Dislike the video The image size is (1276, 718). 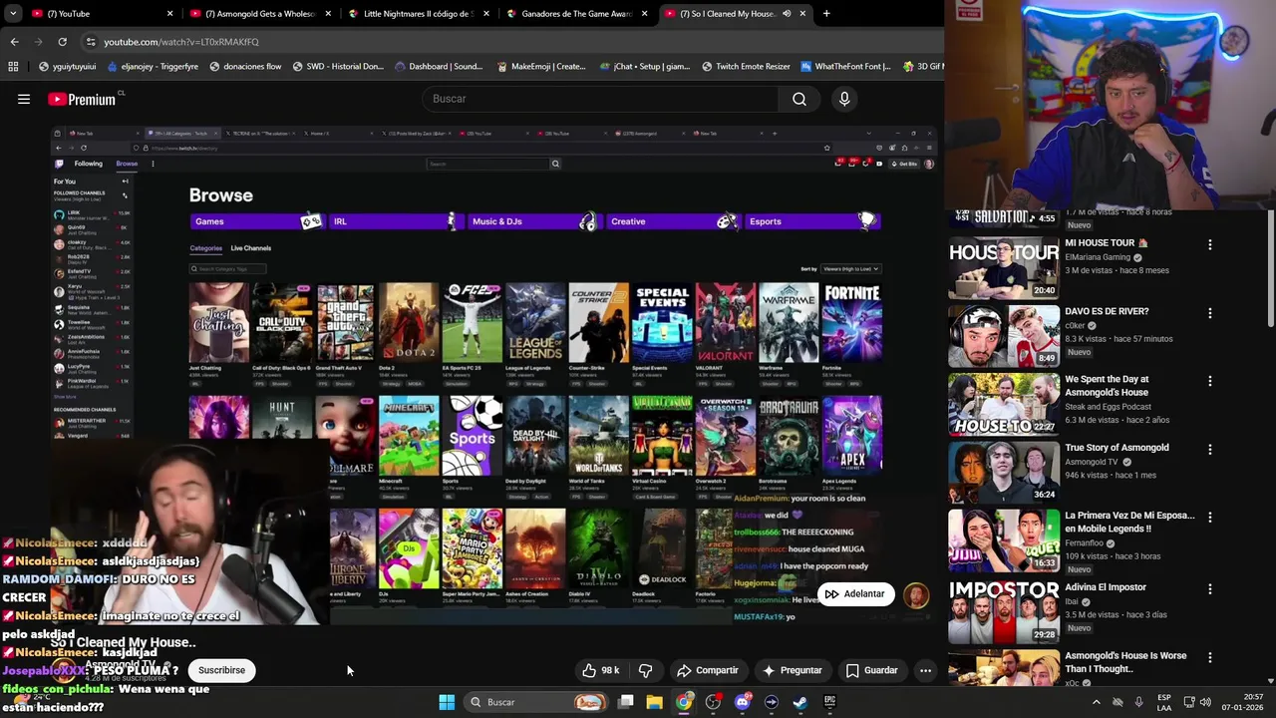click(x=645, y=670)
